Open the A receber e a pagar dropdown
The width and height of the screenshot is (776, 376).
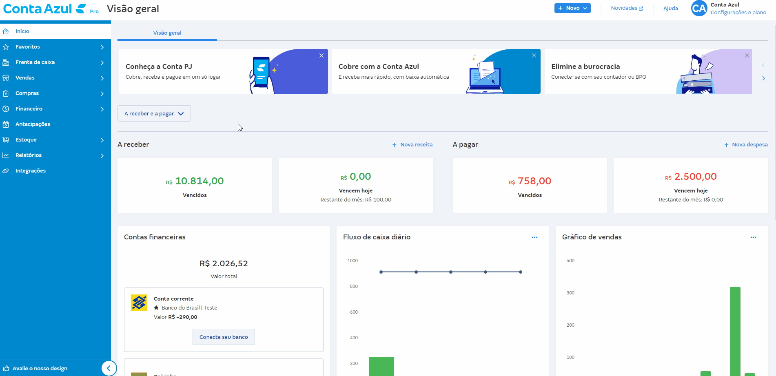154,113
